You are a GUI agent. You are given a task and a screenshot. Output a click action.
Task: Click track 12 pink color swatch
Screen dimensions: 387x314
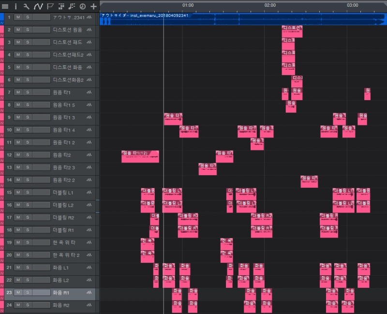2,153
